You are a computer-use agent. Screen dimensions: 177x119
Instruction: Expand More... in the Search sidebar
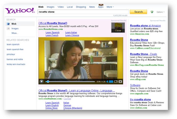coord(15,33)
